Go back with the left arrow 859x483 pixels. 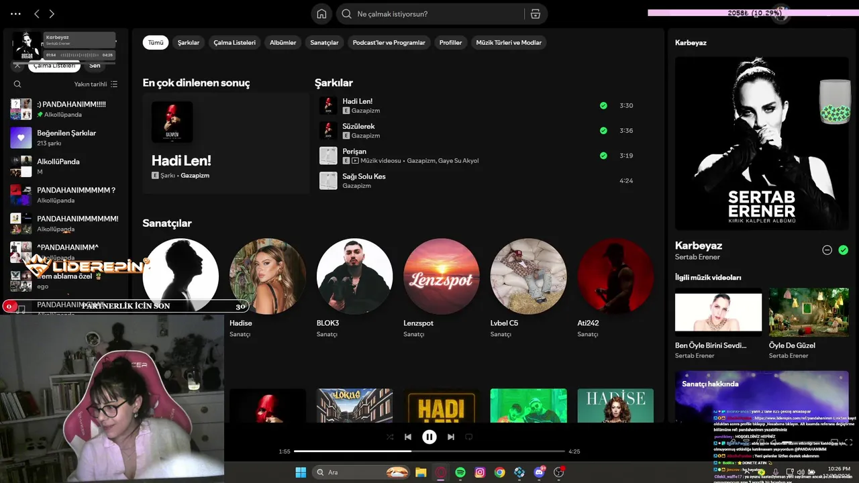[x=37, y=13]
